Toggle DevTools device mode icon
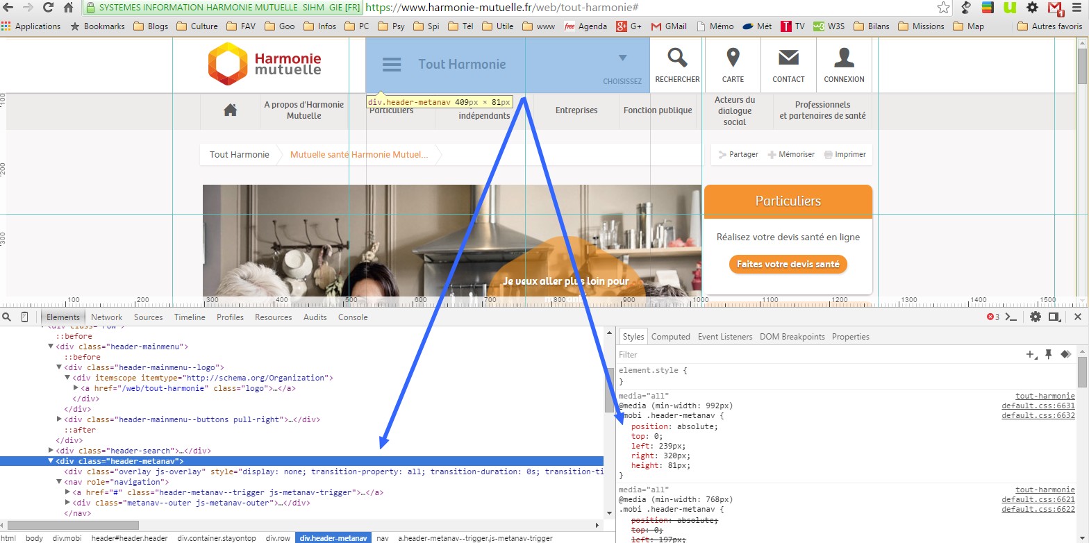The height and width of the screenshot is (543, 1089). pos(25,317)
